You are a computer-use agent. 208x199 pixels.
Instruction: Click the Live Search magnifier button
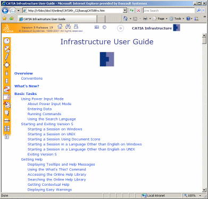pos(198,11)
